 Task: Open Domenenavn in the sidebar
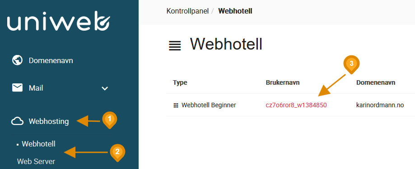coord(51,61)
